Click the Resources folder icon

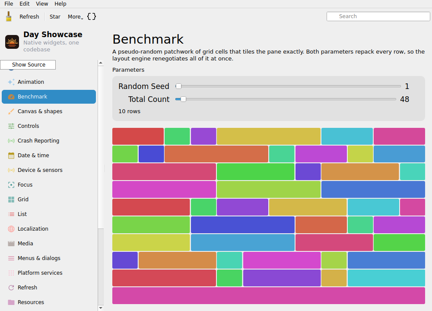(11, 302)
